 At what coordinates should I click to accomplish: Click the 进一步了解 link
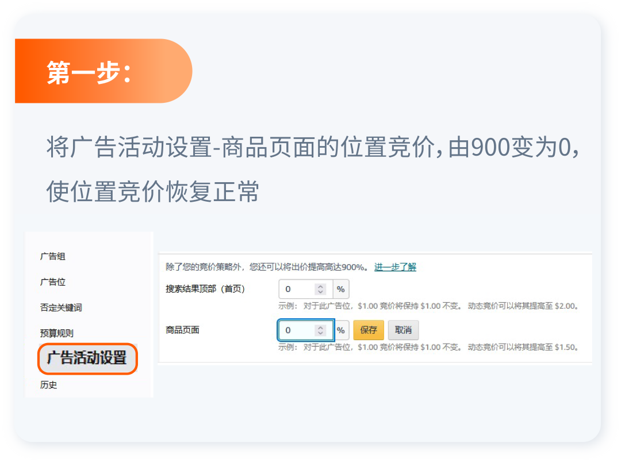395,267
